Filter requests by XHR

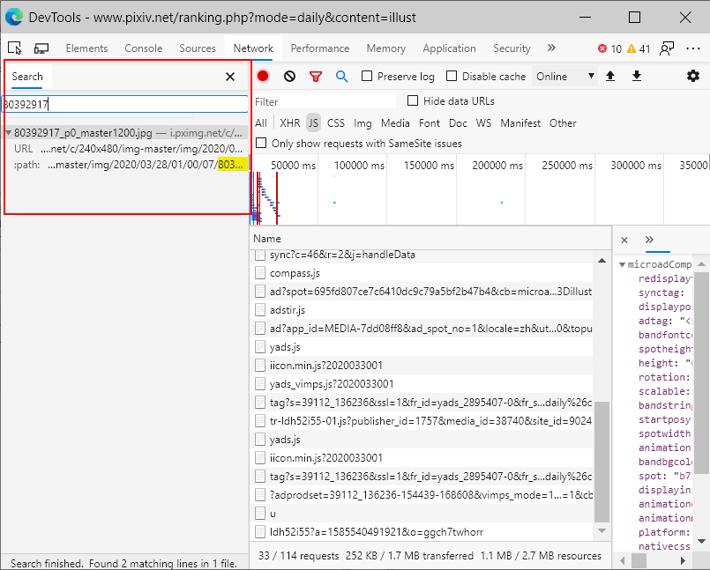[x=290, y=123]
